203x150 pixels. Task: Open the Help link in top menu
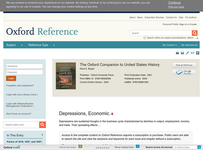click(181, 17)
